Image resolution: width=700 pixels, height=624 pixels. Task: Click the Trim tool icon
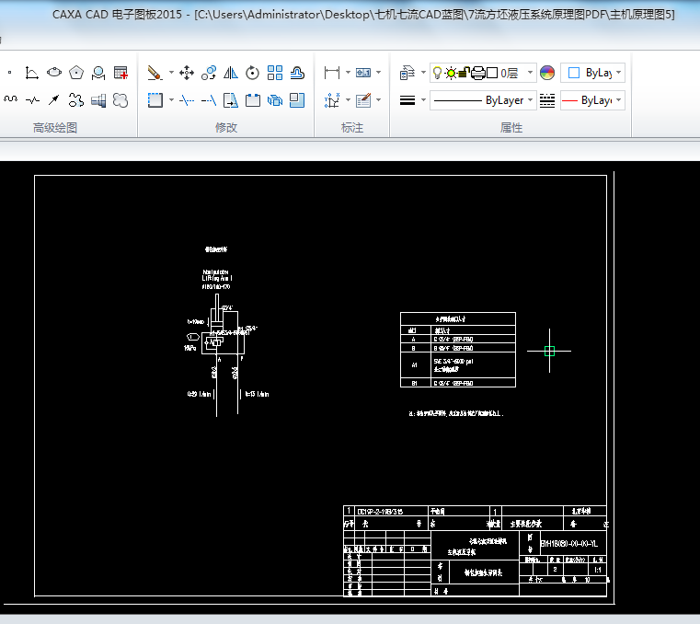[187, 99]
